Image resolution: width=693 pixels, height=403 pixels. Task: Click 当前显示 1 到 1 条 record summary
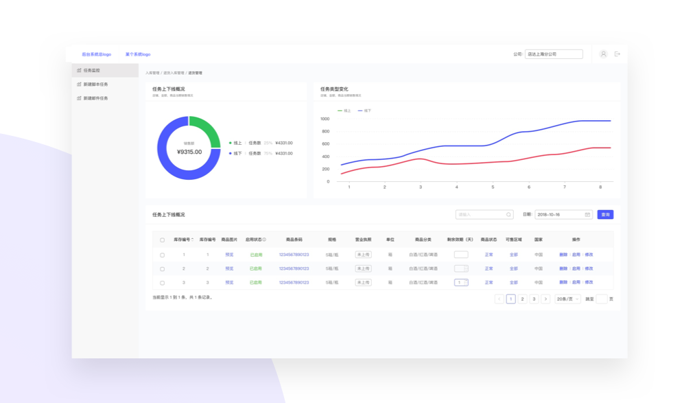[183, 297]
